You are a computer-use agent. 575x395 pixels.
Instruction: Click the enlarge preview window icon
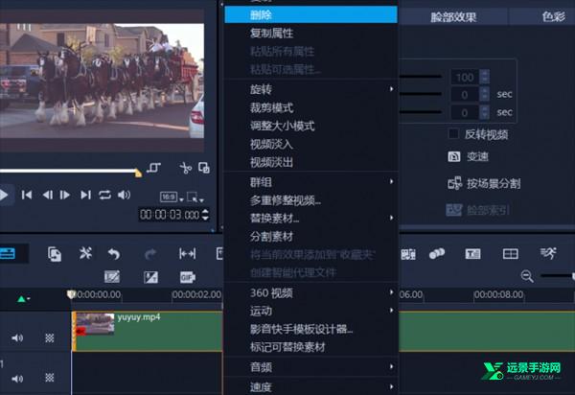pos(204,168)
